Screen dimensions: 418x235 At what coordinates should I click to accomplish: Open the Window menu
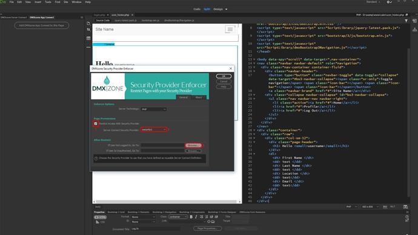click(76, 2)
